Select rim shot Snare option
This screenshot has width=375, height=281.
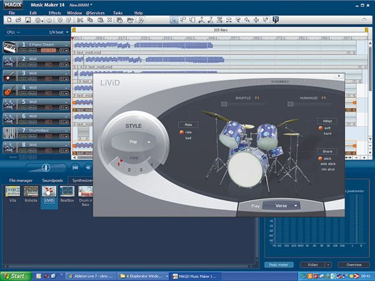pos(329,169)
